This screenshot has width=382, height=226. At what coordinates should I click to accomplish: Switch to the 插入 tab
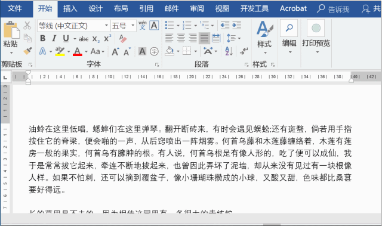pyautogui.click(x=70, y=8)
